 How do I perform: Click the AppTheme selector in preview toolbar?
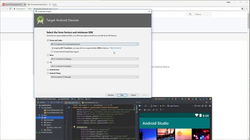tap(173, 106)
